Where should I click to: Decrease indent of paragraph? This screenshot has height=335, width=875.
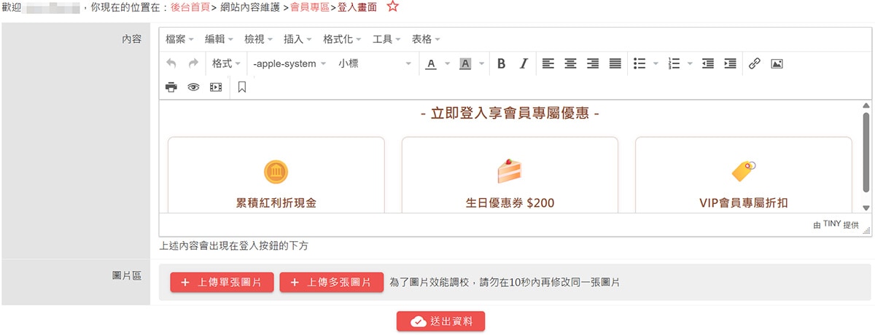tap(707, 64)
